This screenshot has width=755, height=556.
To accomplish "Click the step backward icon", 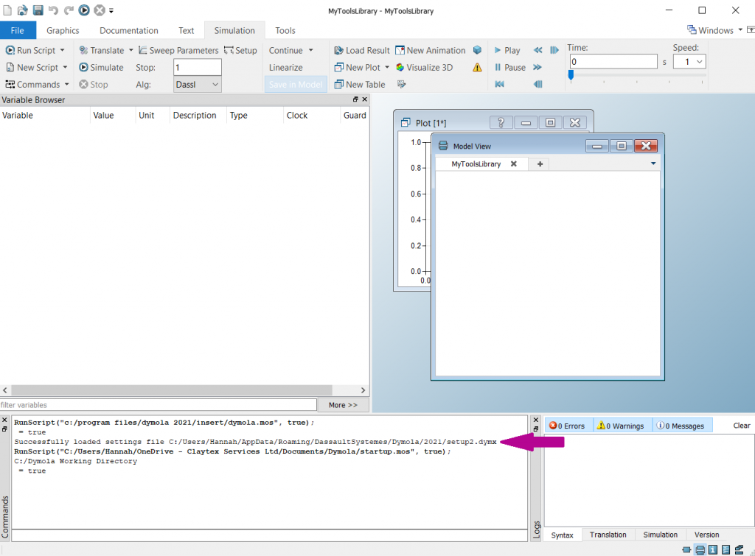I will click(x=537, y=84).
